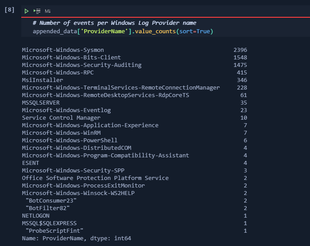Click the [8] execution count label
The height and width of the screenshot is (246, 310).
tap(9, 10)
